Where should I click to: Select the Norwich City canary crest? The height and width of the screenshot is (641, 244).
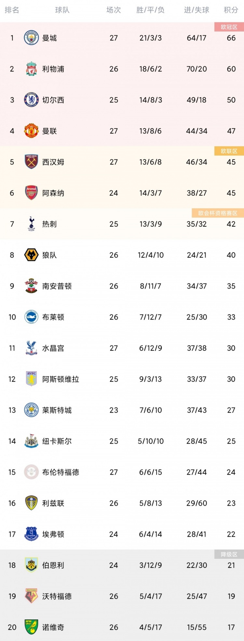[x=32, y=627]
